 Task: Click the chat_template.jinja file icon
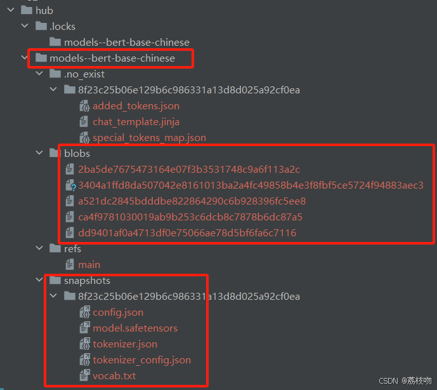84,122
